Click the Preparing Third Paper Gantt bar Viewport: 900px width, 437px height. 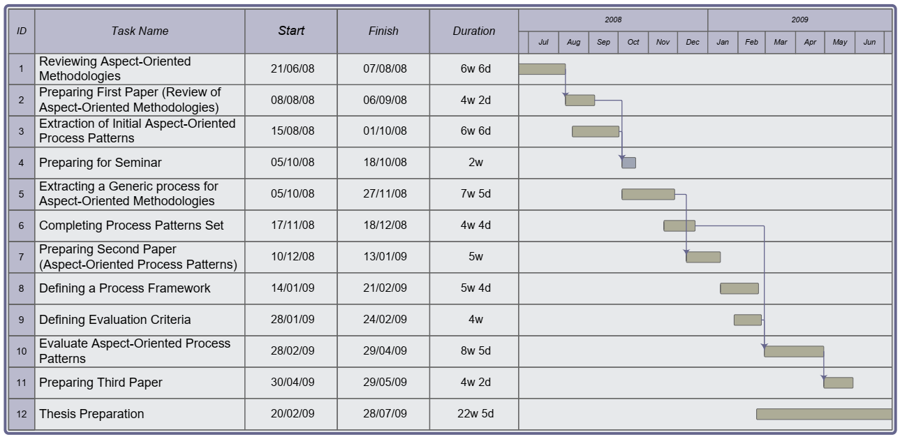tap(838, 383)
